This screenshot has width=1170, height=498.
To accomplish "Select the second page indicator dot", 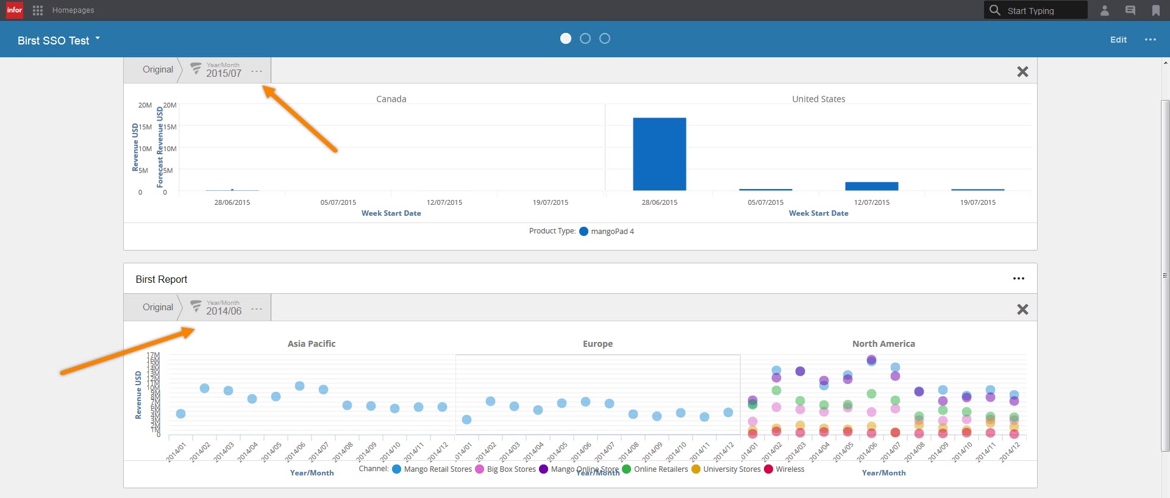I will (x=585, y=38).
